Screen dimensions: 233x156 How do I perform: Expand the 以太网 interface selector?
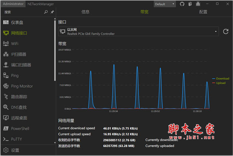139,31
